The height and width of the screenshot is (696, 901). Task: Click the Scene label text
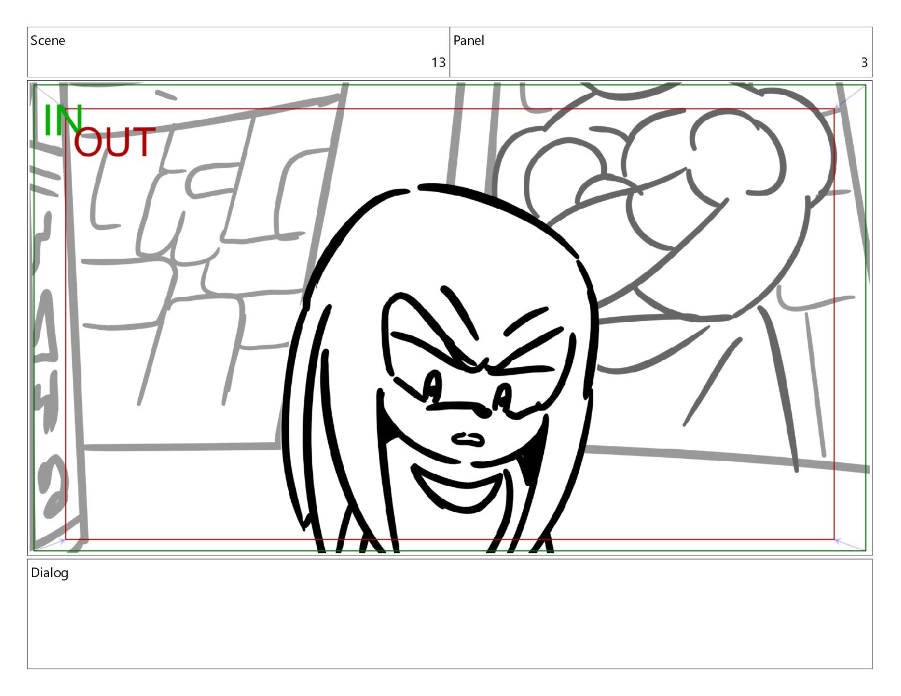tap(48, 40)
